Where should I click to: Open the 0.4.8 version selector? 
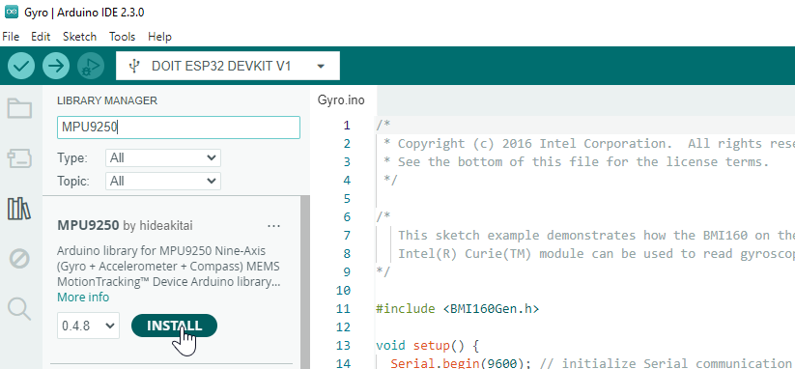tap(89, 326)
